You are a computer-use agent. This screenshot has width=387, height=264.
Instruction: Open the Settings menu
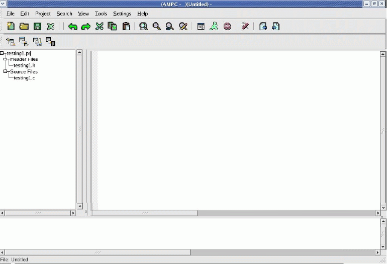pos(122,14)
